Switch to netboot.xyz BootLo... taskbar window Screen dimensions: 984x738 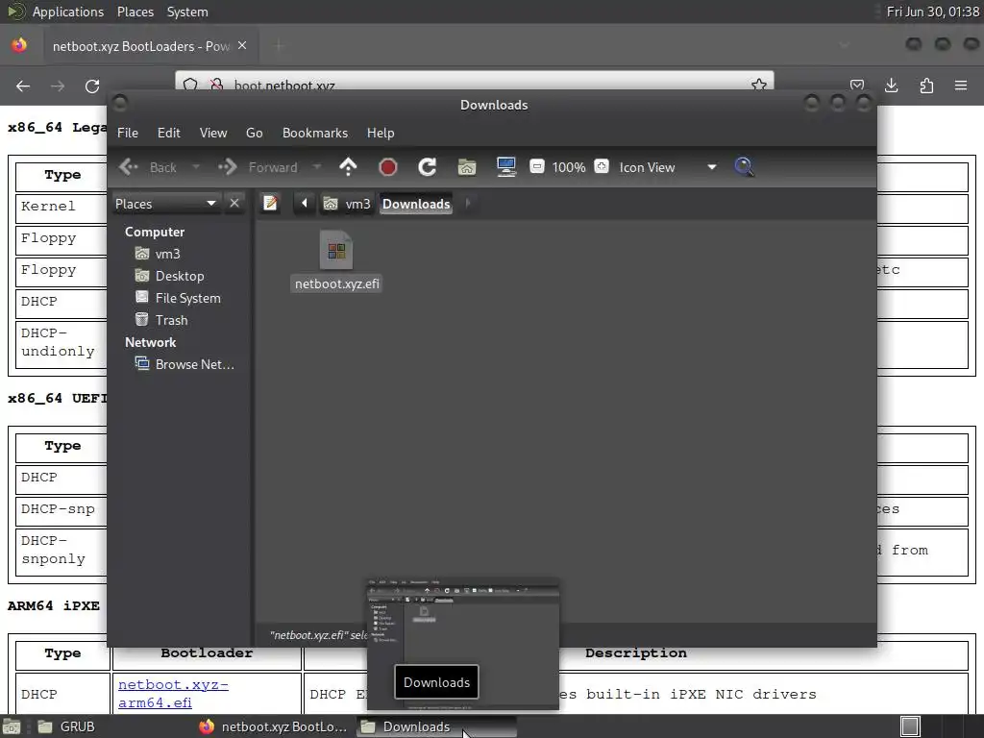pos(274,726)
